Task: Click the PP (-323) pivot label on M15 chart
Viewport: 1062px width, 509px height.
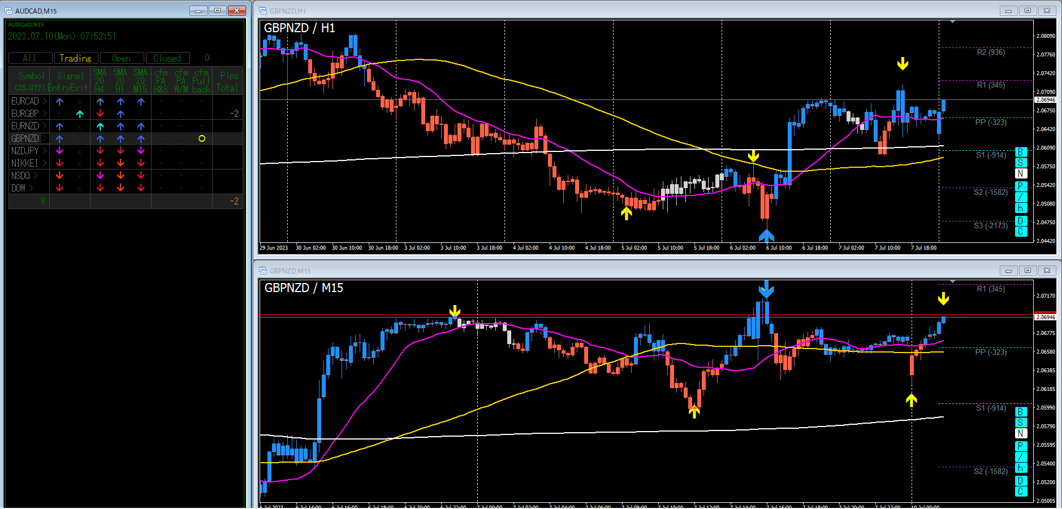Action: tap(991, 352)
